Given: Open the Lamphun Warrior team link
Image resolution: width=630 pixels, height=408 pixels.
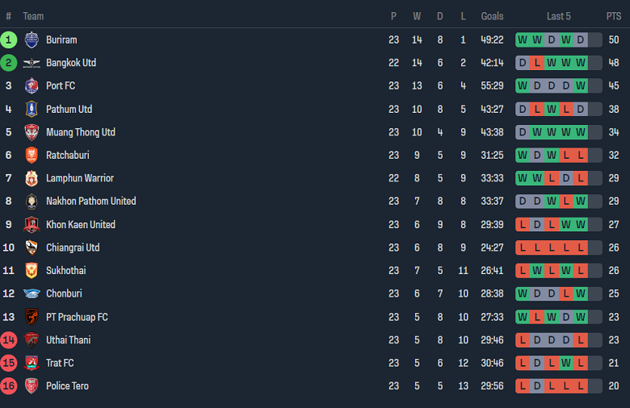Looking at the screenshot, I should pyautogui.click(x=79, y=178).
